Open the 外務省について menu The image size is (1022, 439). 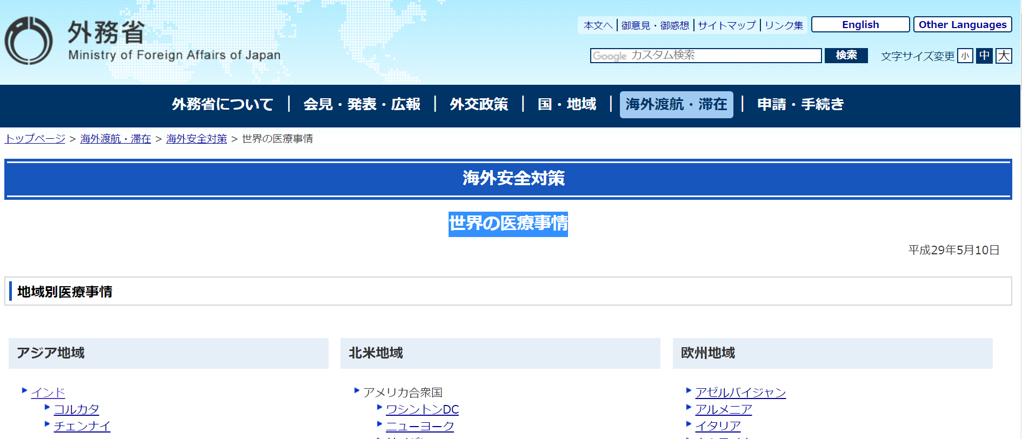click(223, 104)
